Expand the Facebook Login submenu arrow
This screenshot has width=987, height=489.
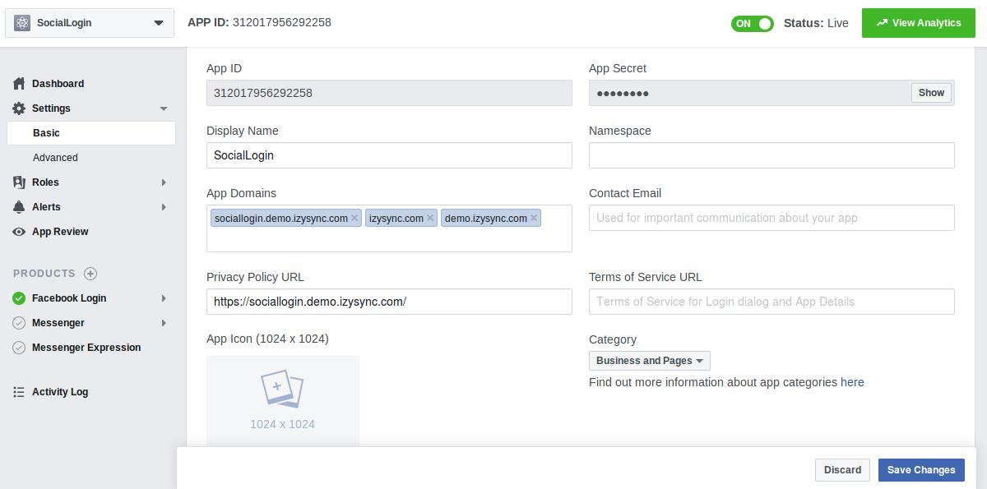(x=164, y=298)
